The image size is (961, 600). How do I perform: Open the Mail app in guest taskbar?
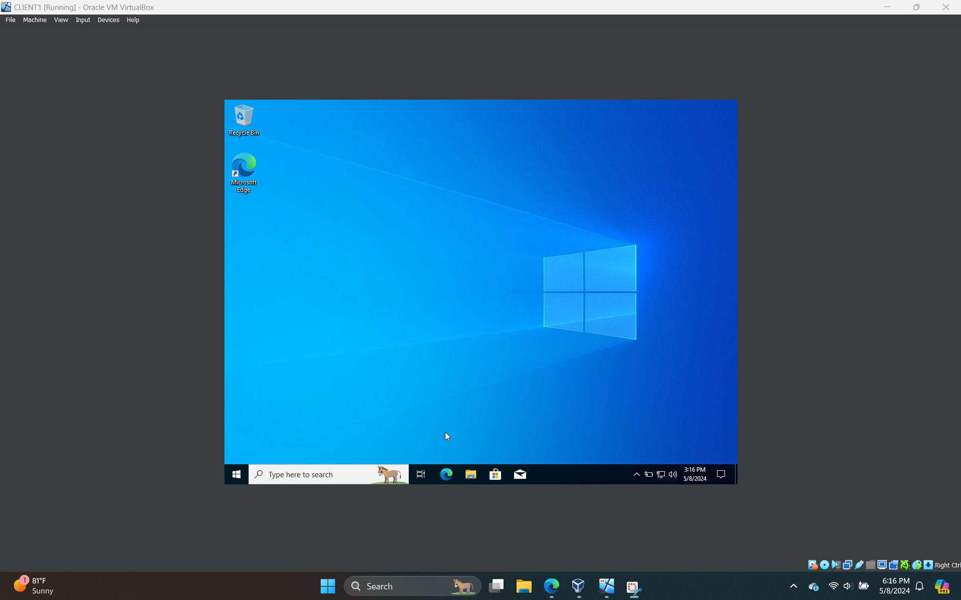[520, 474]
